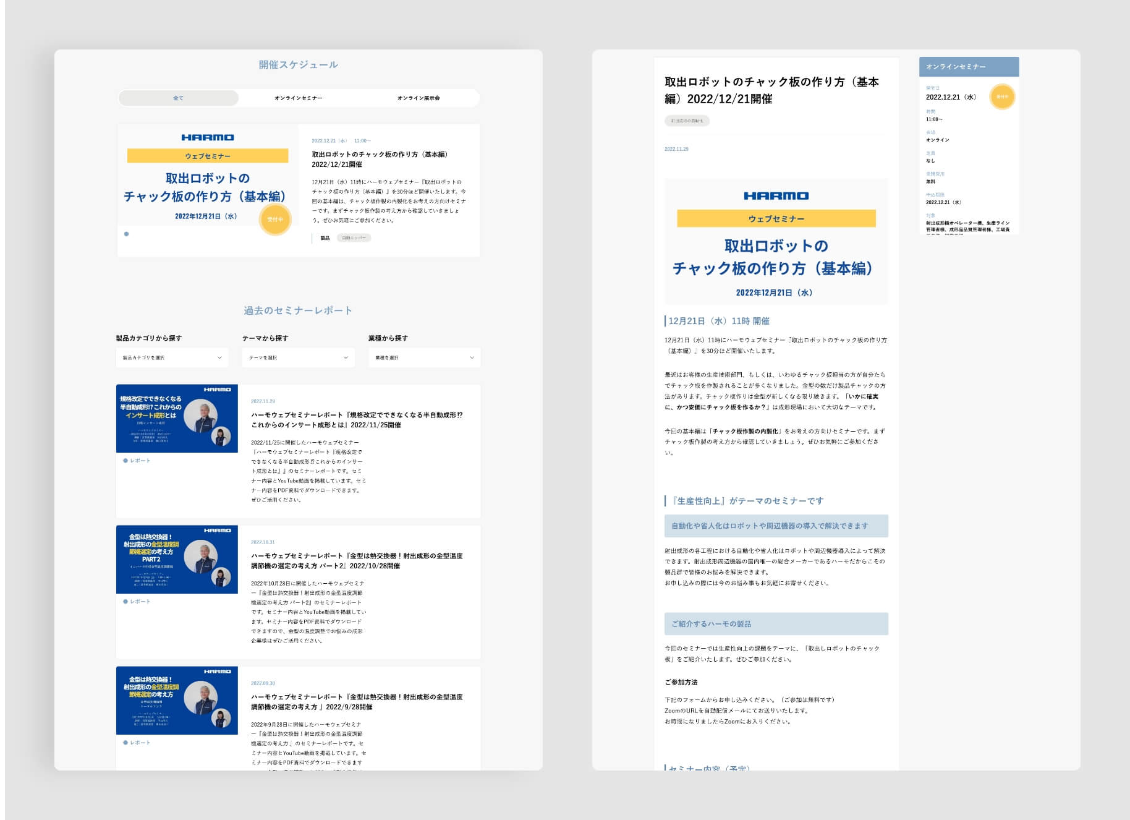Click the chevron in the テーマ dropdown
Viewport: 1130px width, 820px height.
coord(346,357)
